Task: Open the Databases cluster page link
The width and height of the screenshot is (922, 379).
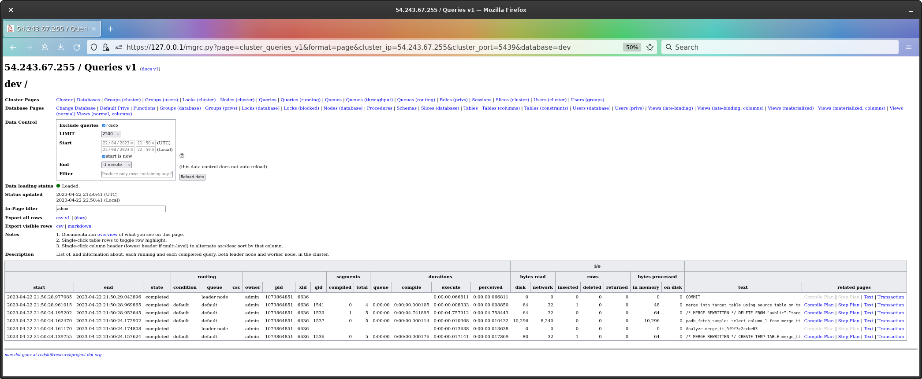Action: pos(88,100)
